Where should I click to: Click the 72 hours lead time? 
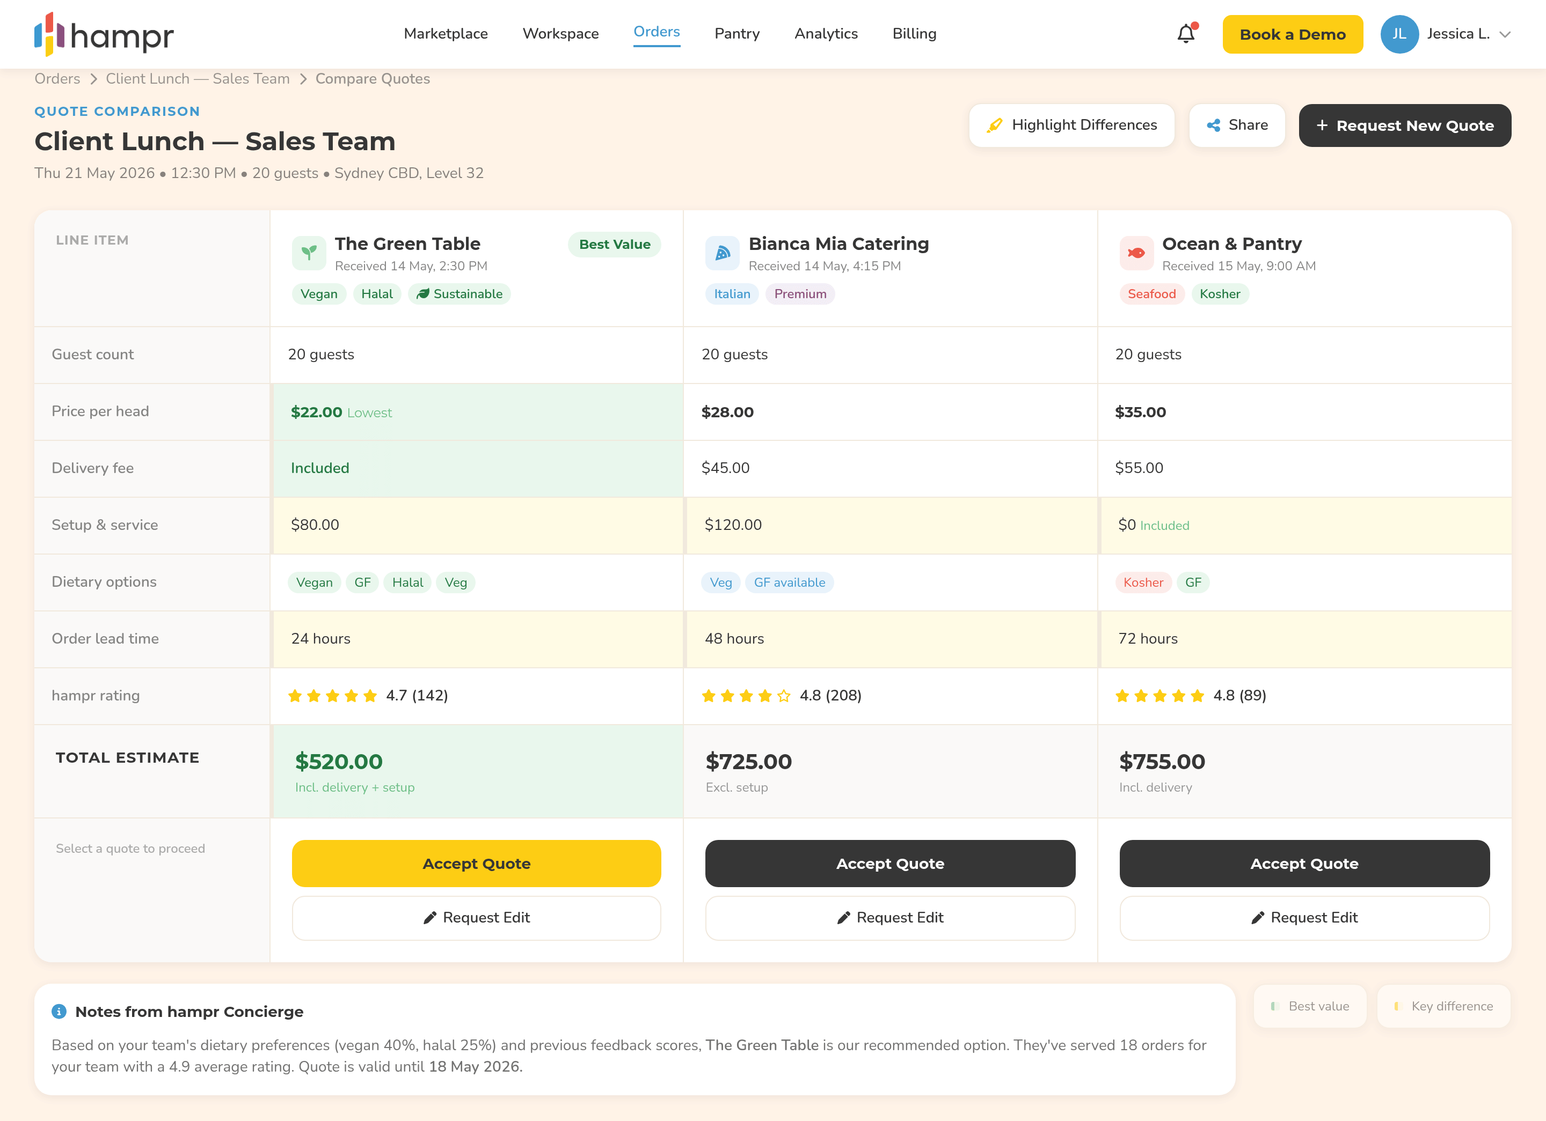click(1148, 638)
